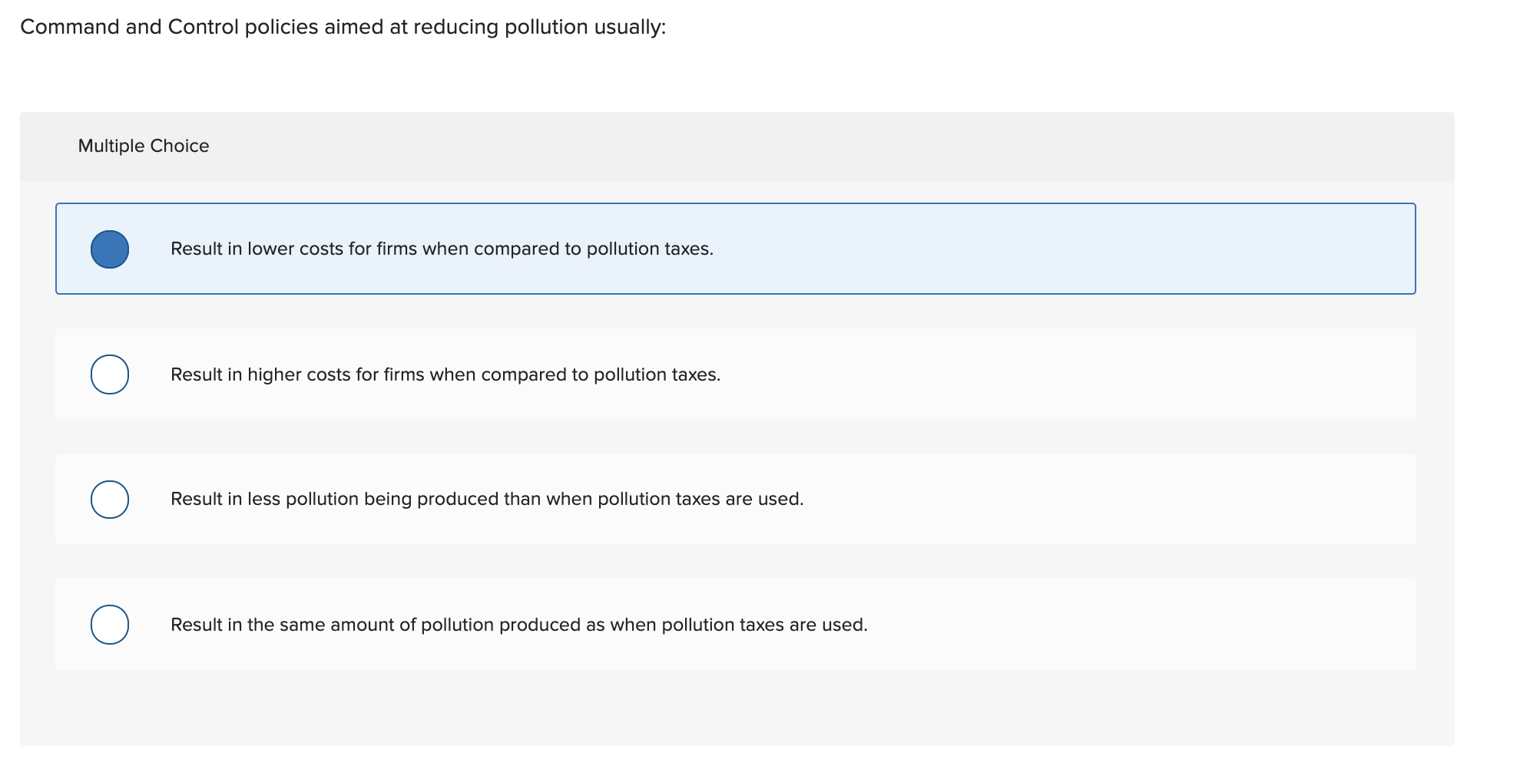Click the text 'Result in higher costs for firms'
Screen dimensions: 1530x772
445,375
